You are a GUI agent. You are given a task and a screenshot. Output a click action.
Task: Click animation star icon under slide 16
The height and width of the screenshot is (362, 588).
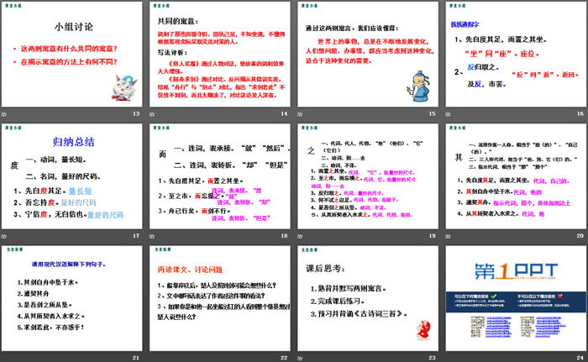click(x=448, y=114)
